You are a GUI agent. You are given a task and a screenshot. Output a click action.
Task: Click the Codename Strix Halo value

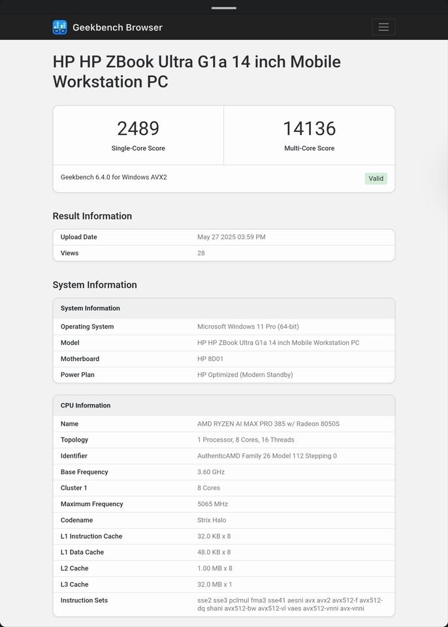(x=212, y=520)
